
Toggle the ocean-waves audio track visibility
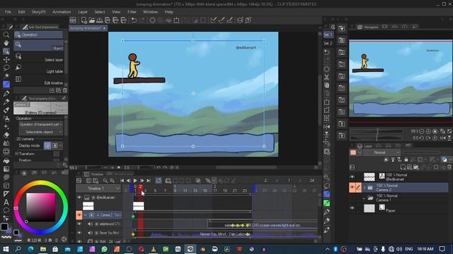(79, 224)
